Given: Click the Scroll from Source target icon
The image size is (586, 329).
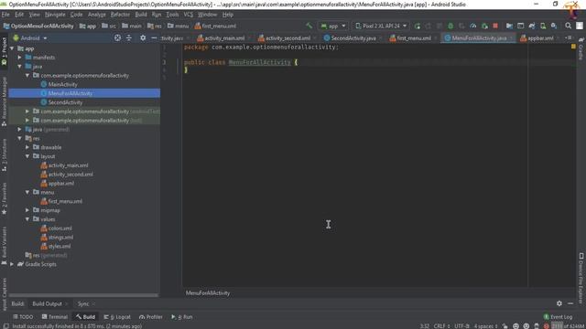Looking at the screenshot, I should click(117, 37).
